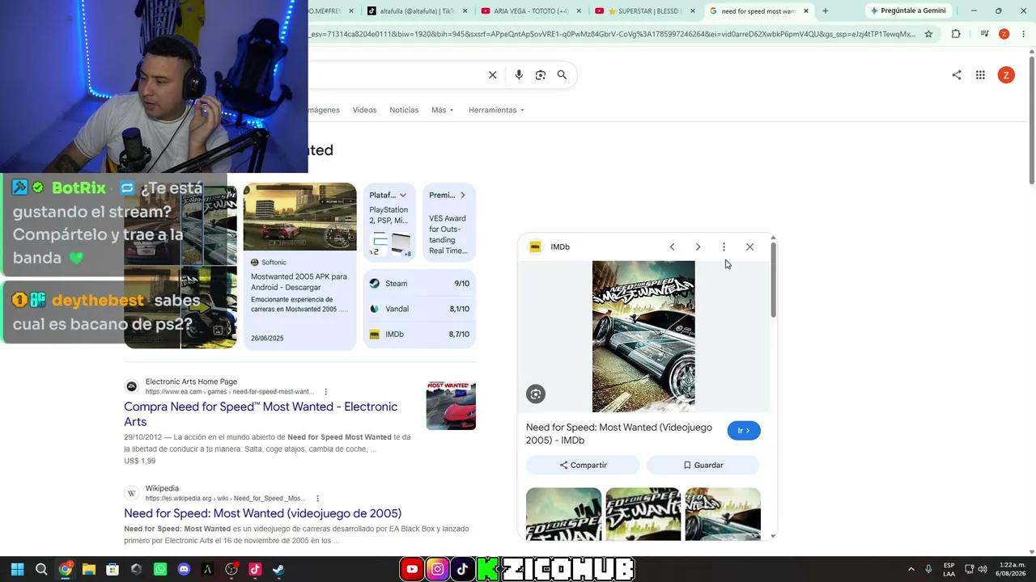
Task: Close the need for speed search tab
Action: [x=806, y=11]
